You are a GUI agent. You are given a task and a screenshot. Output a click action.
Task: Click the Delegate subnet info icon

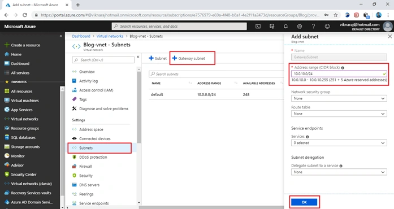point(341,166)
